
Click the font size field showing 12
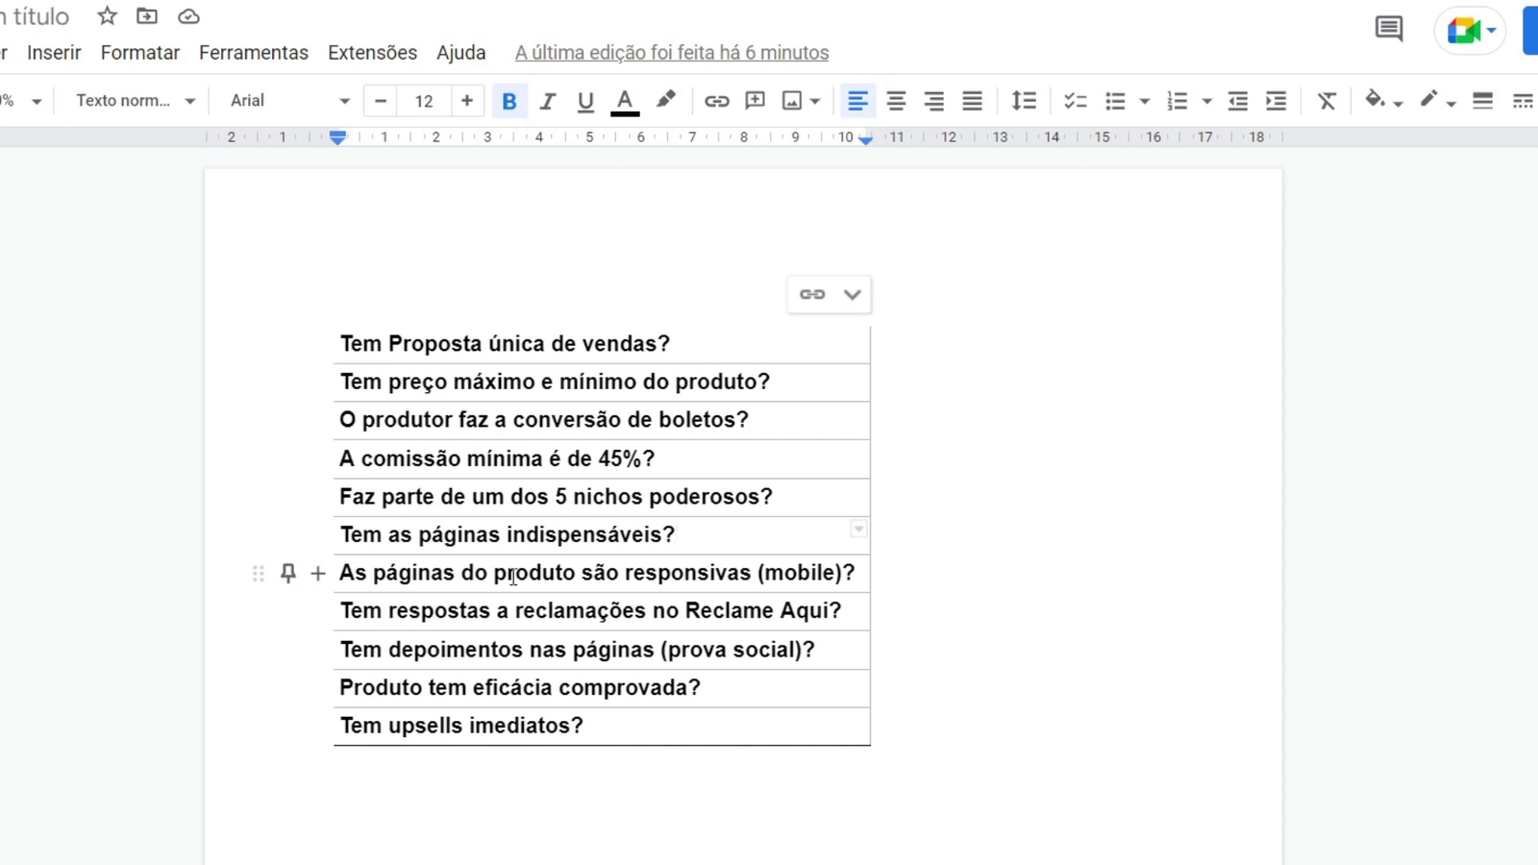tap(424, 101)
